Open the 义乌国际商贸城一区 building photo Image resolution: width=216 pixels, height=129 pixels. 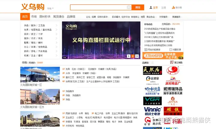coord(40,75)
